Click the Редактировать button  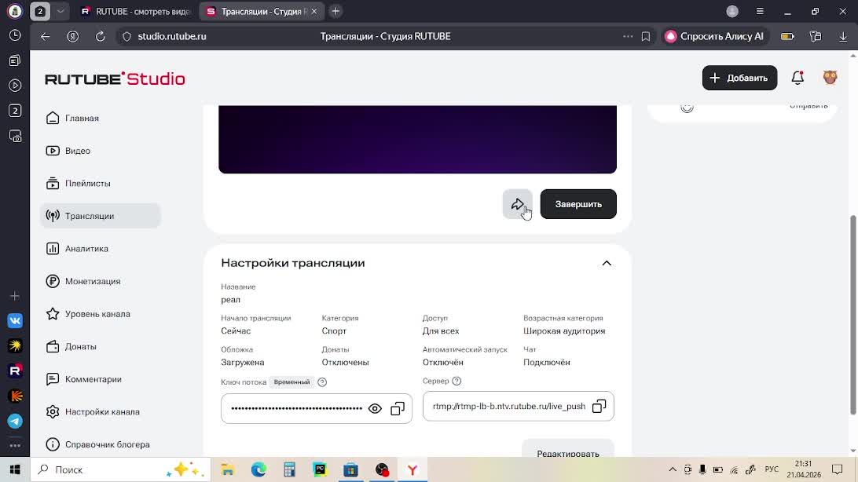567,451
